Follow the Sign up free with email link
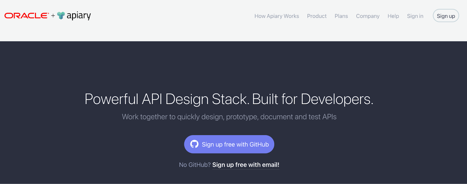467x184 pixels. click(246, 165)
